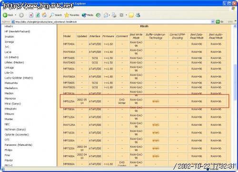Click the yellow Discuss note icon
This screenshot has width=238, height=172.
point(131,15)
